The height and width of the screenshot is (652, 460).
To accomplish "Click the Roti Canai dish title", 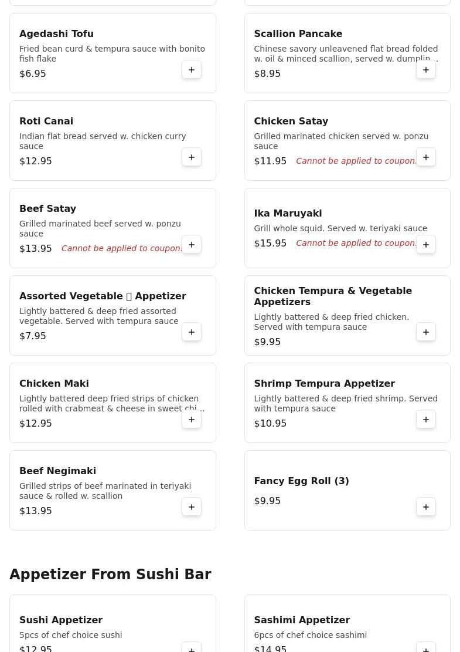I will tap(46, 121).
